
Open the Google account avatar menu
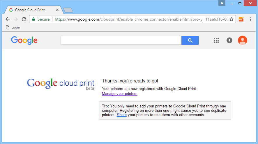pos(243,40)
